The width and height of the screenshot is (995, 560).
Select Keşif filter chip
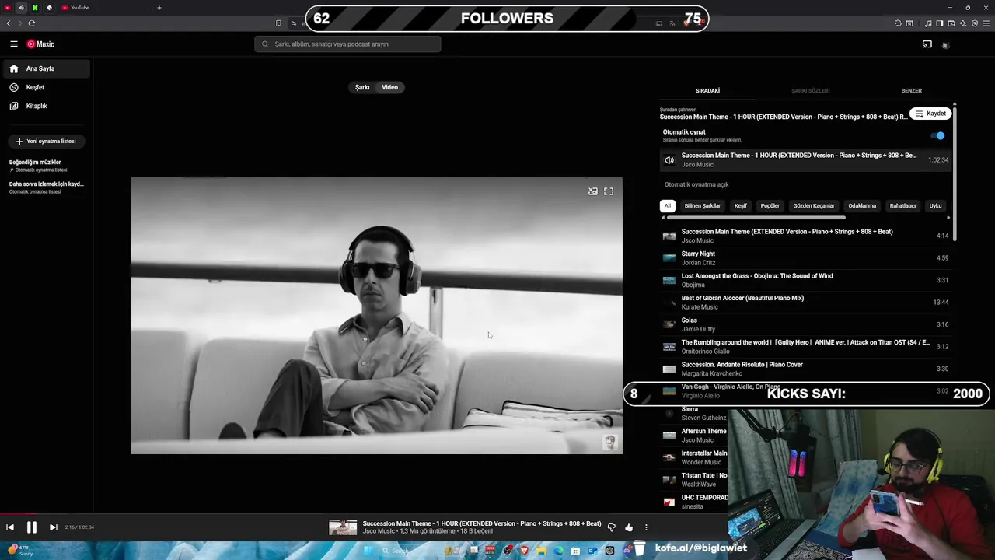(741, 206)
